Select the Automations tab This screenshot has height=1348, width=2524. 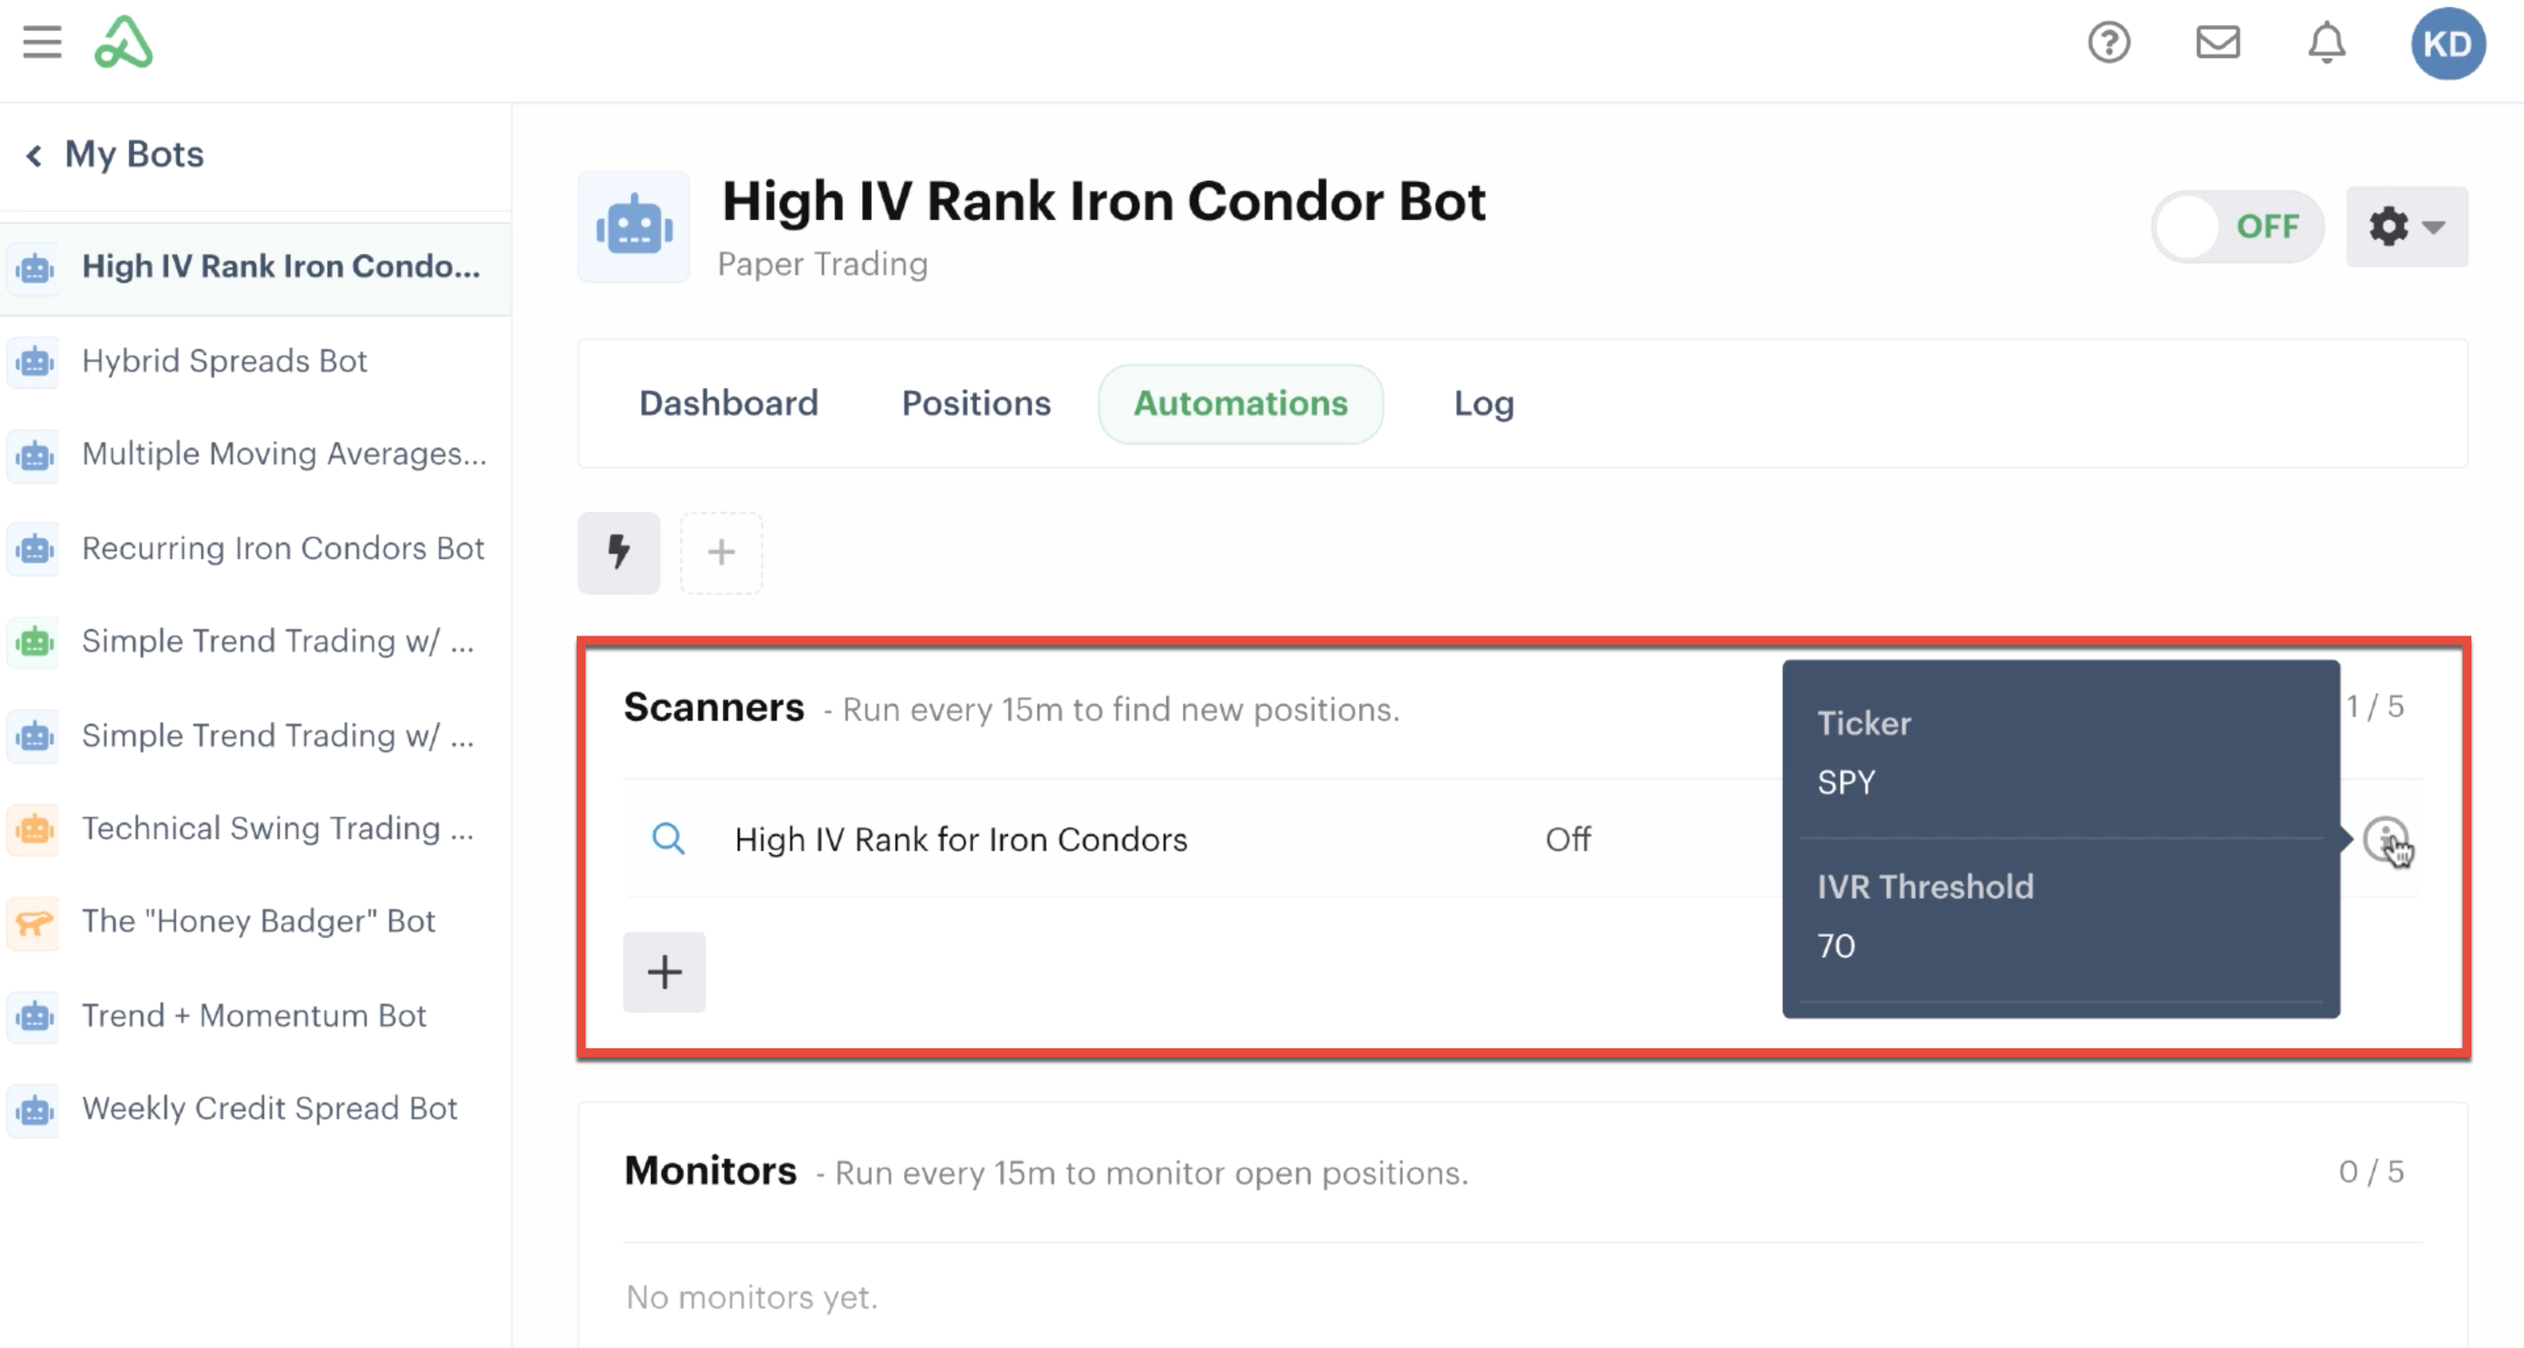point(1240,404)
